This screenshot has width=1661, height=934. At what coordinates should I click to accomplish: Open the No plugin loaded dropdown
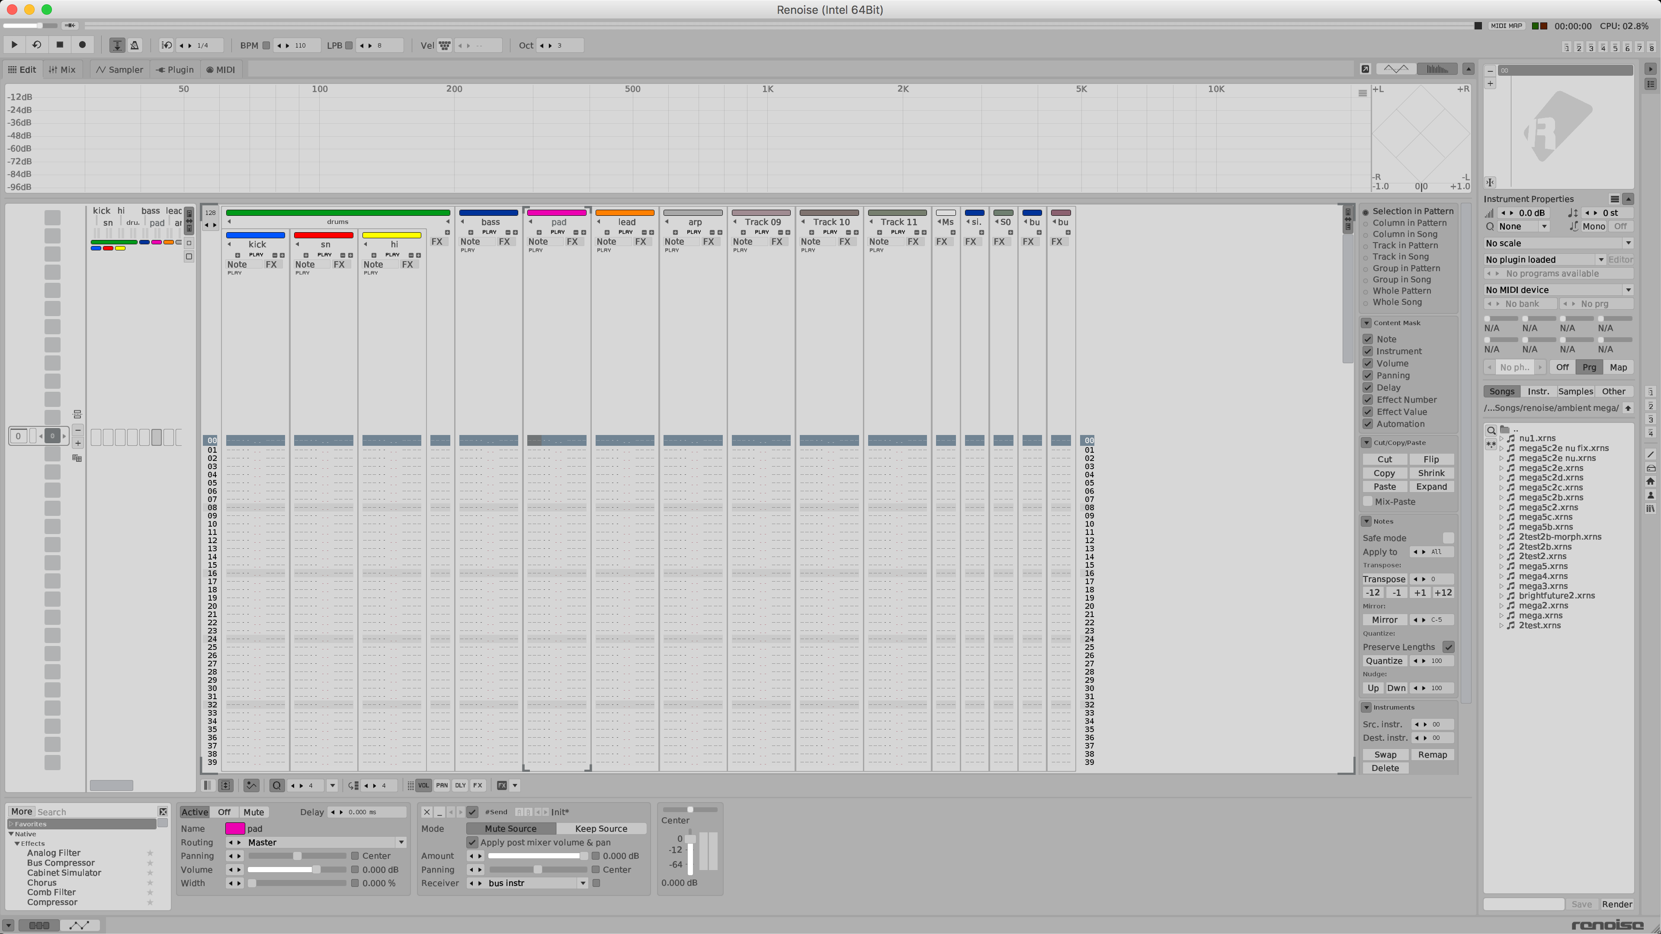(1545, 260)
